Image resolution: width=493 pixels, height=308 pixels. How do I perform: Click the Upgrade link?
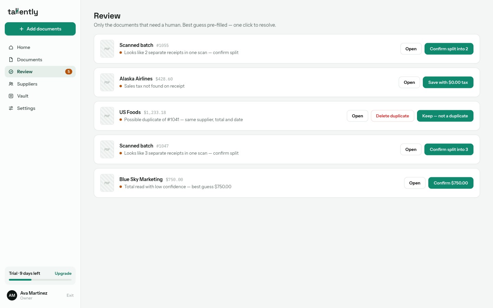(x=63, y=273)
